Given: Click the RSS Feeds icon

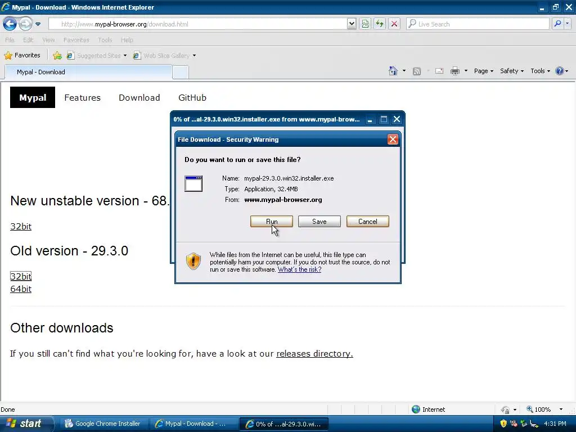Looking at the screenshot, I should (417, 71).
